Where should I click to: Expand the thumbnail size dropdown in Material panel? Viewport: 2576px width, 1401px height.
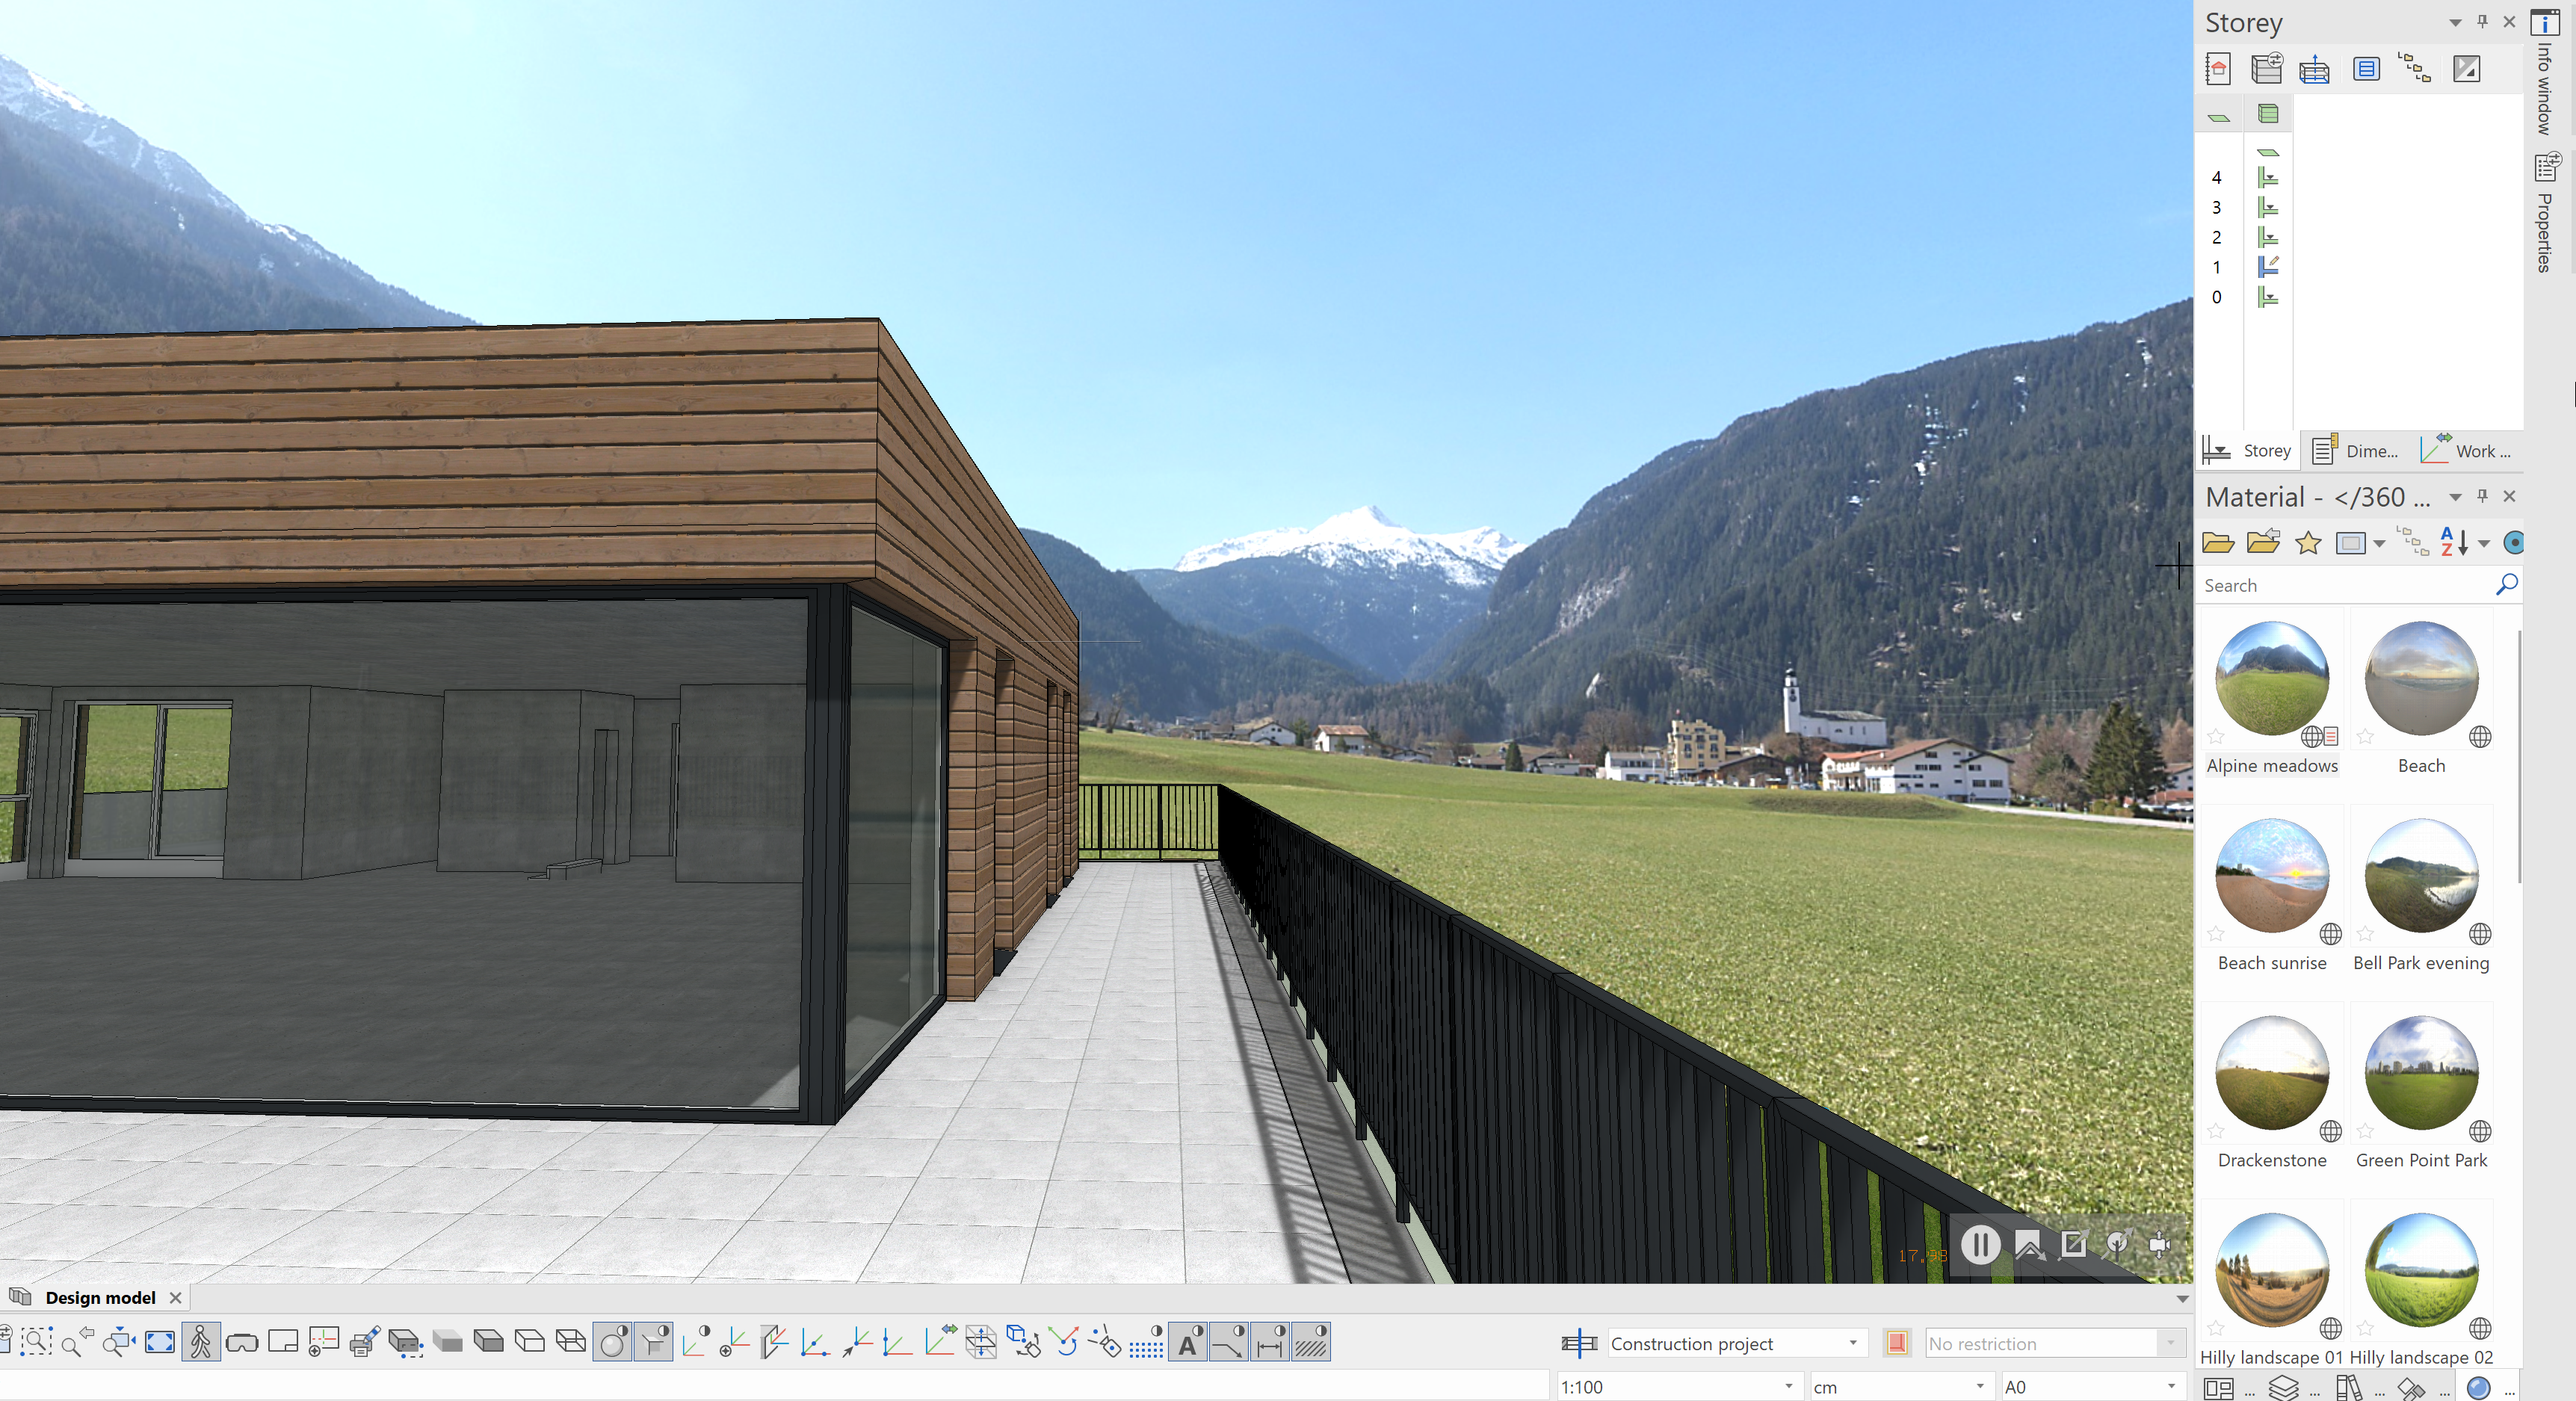[x=2379, y=544]
